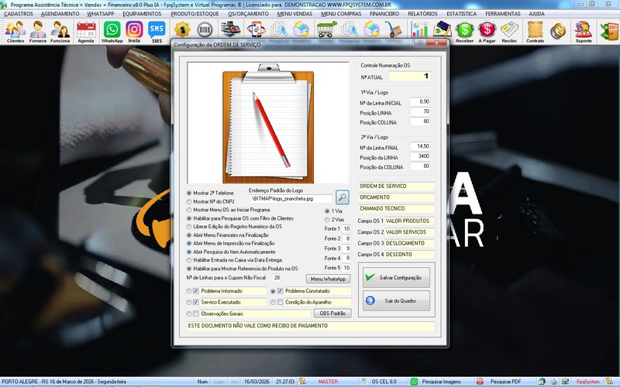Select the Mostrar Nº do CNPJ option
Screen dimensions: 620x387
click(x=190, y=201)
